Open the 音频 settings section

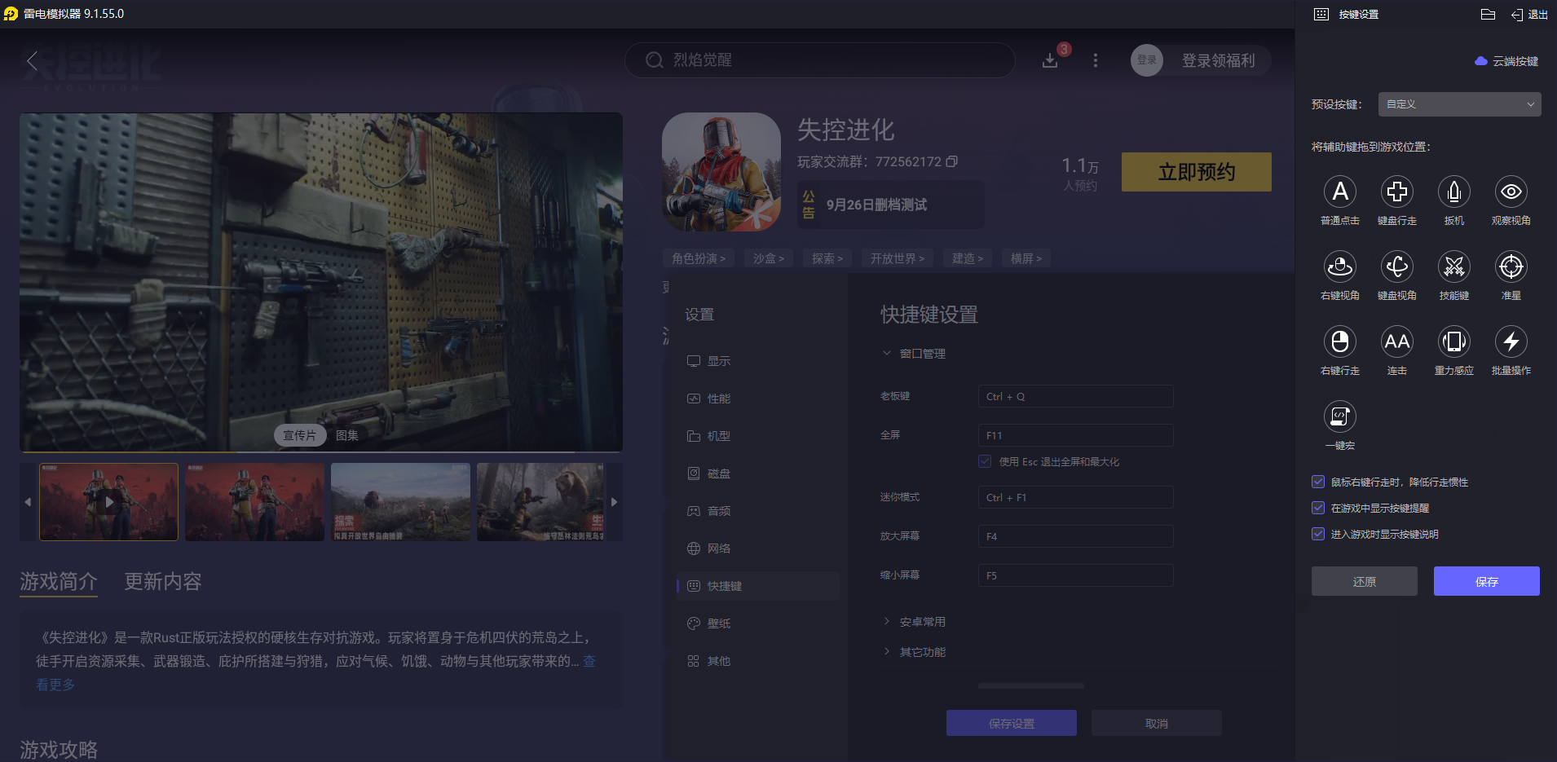click(720, 510)
